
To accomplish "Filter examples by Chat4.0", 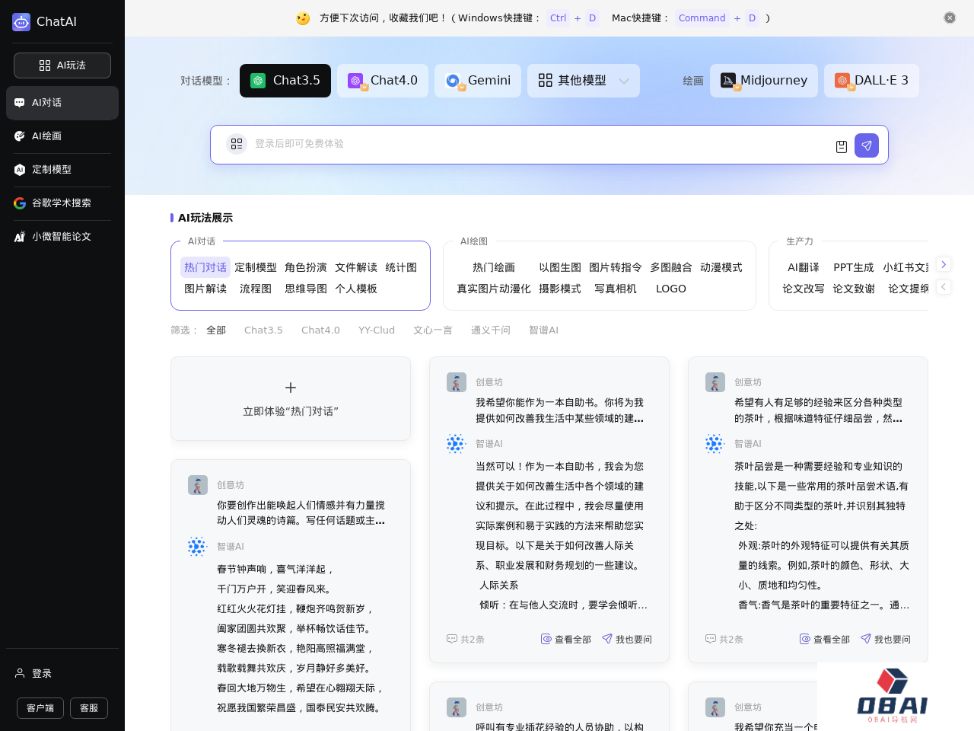I will [320, 330].
